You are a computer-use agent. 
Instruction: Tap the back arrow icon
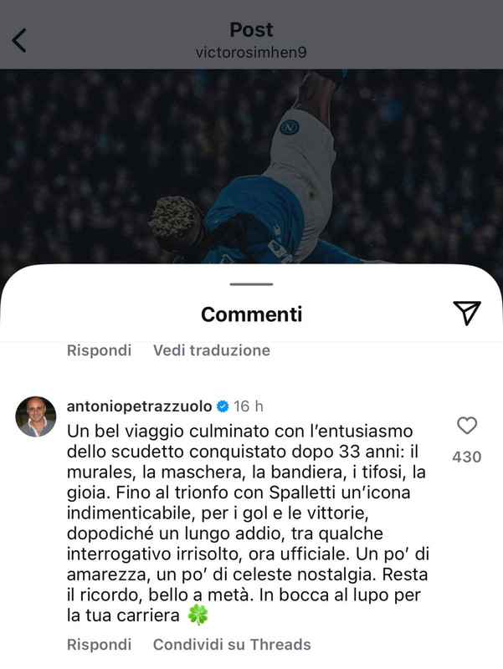point(19,40)
